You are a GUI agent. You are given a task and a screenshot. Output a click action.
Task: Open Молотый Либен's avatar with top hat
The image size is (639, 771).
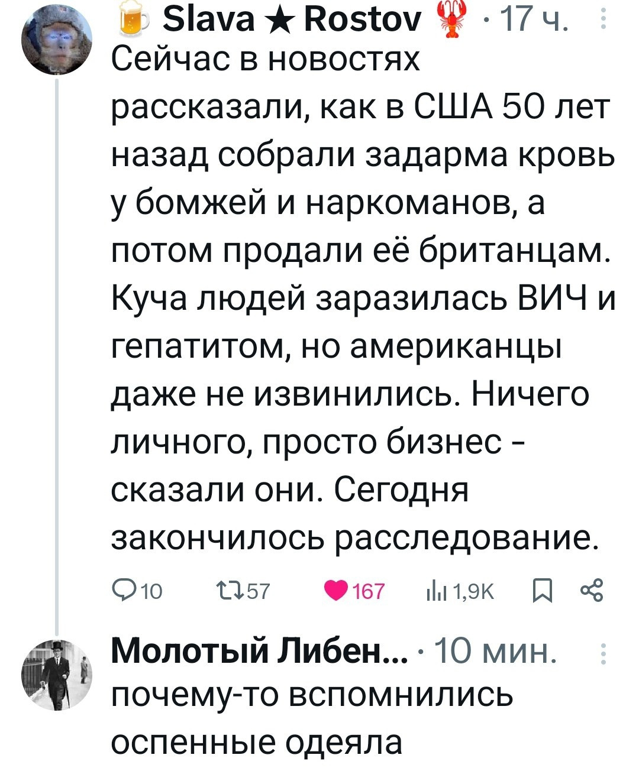point(57,675)
